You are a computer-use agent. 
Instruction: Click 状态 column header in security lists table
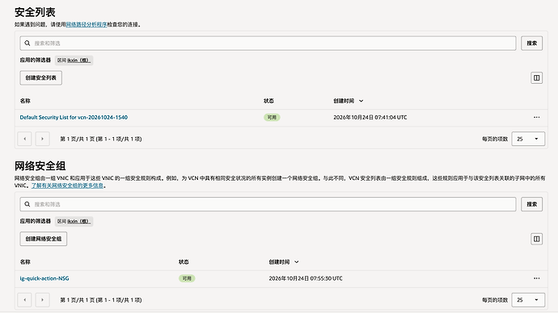(x=268, y=101)
